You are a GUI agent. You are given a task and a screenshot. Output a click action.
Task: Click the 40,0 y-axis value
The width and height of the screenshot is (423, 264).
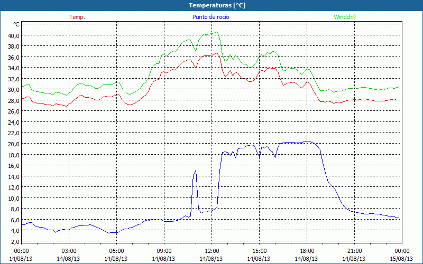click(13, 35)
